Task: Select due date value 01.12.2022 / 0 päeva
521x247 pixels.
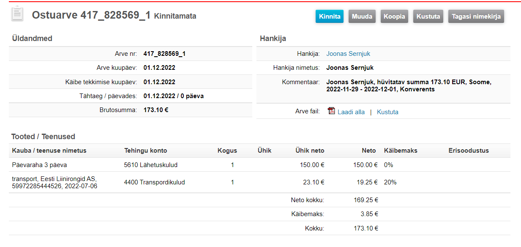Action: point(174,96)
